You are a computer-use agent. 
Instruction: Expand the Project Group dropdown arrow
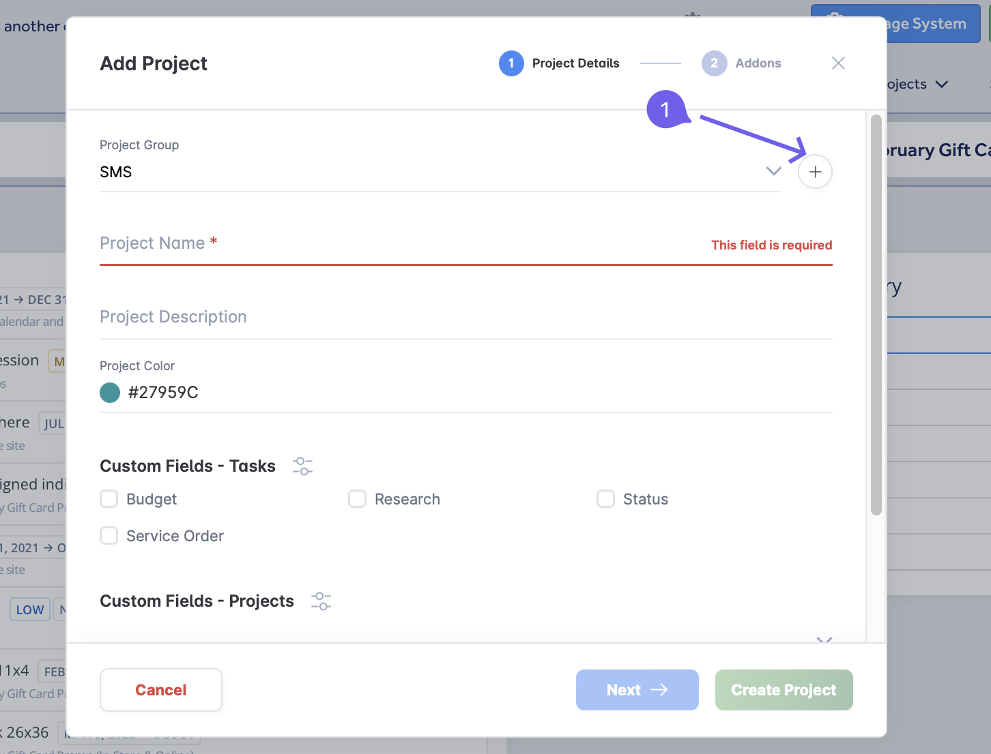pos(773,171)
